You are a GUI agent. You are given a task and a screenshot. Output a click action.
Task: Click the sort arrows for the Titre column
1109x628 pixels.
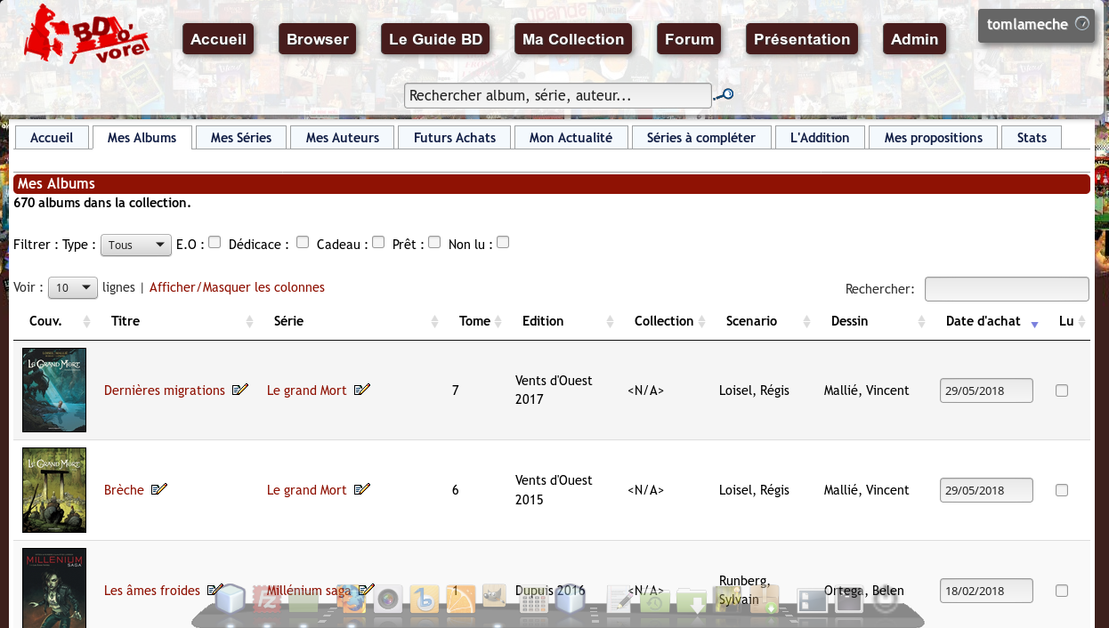click(250, 322)
